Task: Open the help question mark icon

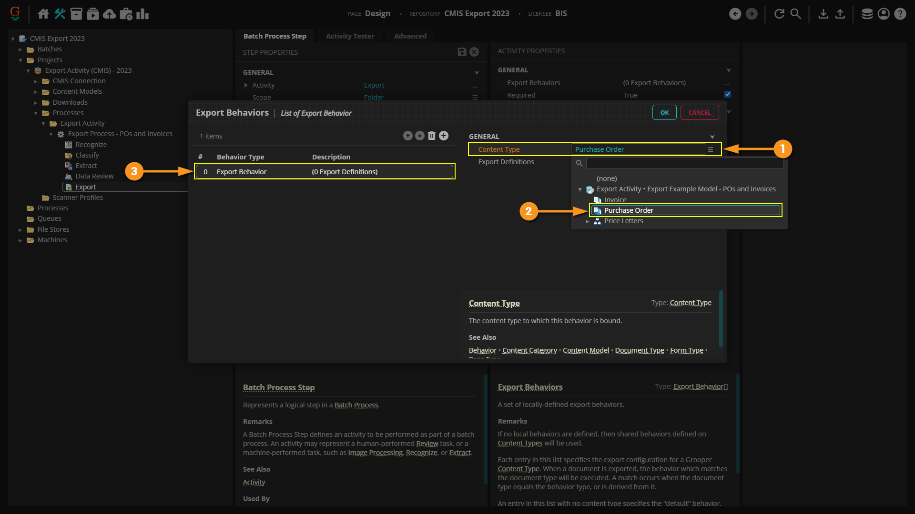Action: coord(900,14)
